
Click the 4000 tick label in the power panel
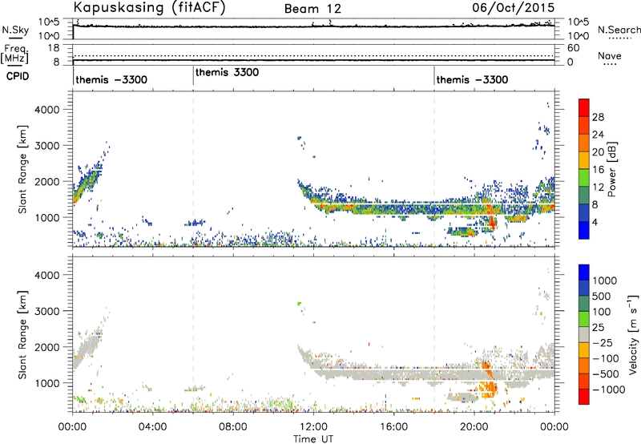[47, 110]
